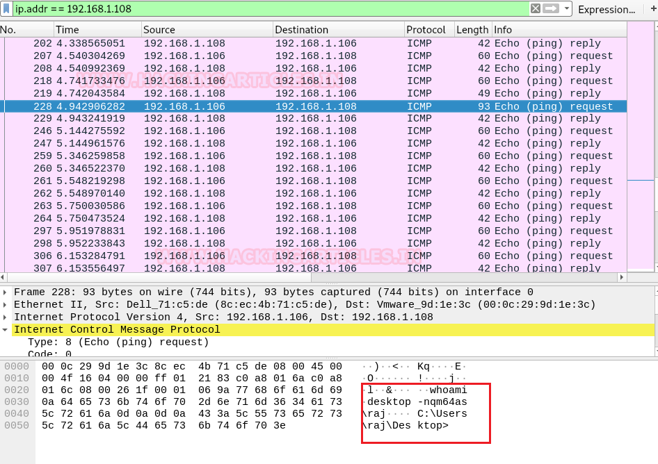The width and height of the screenshot is (658, 464).
Task: Collapse the Internet Control Message Protocol node
Action: tap(5, 330)
